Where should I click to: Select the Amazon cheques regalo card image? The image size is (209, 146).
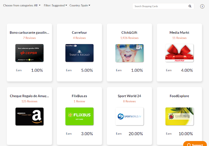click(x=29, y=116)
